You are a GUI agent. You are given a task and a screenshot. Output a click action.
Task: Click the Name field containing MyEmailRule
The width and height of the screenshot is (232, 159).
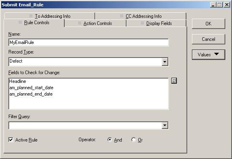tap(88, 42)
